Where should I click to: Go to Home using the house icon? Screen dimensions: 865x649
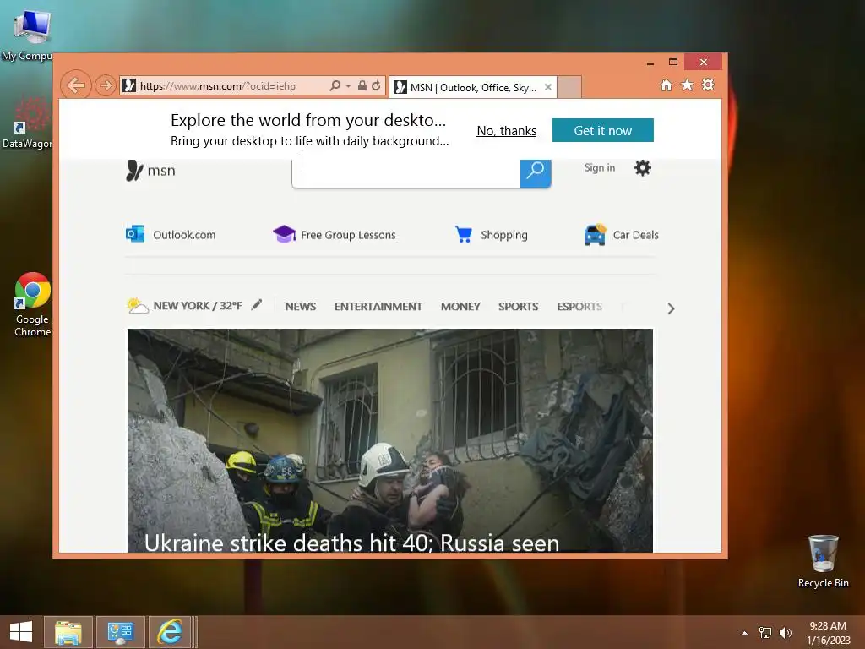point(666,85)
